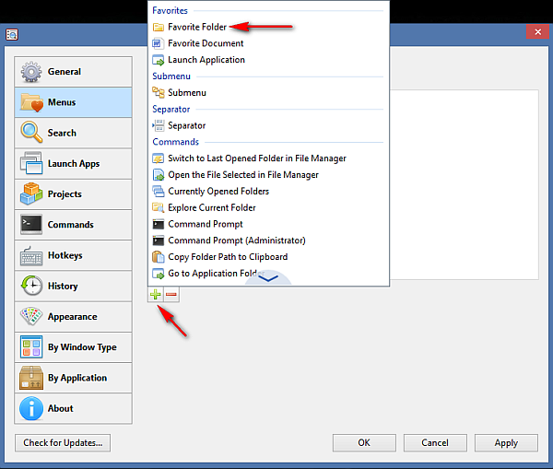
Task: Open the Appearance settings section
Action: pyautogui.click(x=74, y=317)
